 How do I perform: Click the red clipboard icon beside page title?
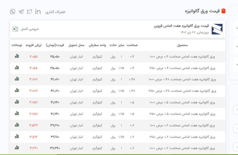(x=223, y=11)
